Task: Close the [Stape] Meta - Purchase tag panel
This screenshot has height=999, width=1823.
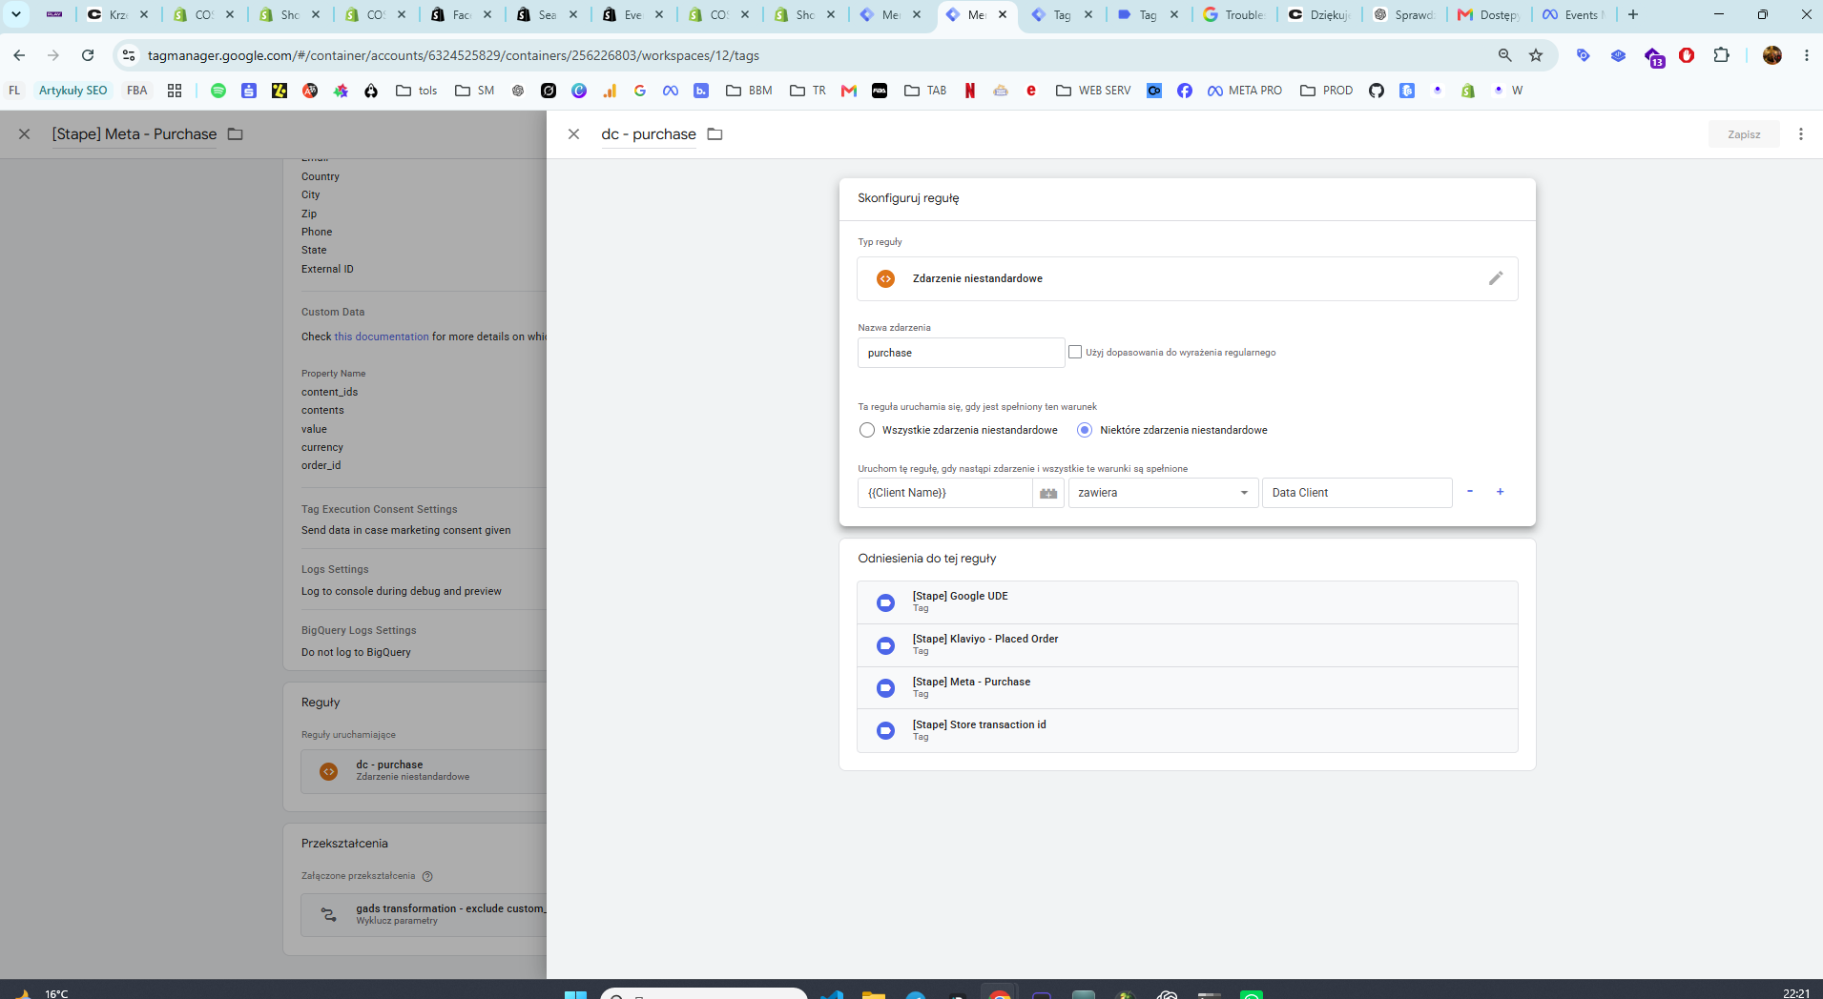Action: [25, 134]
